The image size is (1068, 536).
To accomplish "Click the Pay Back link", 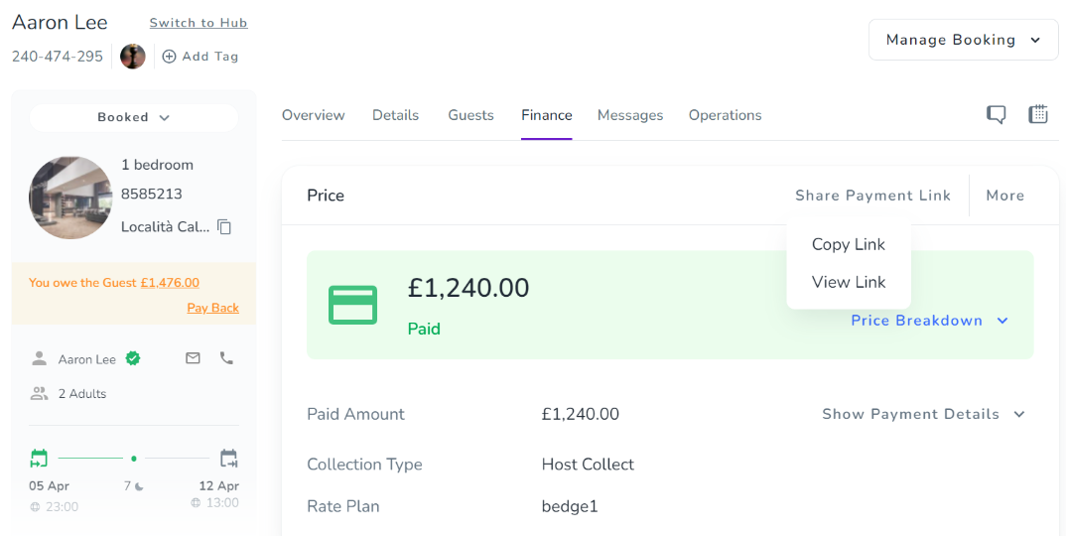I will pos(212,308).
